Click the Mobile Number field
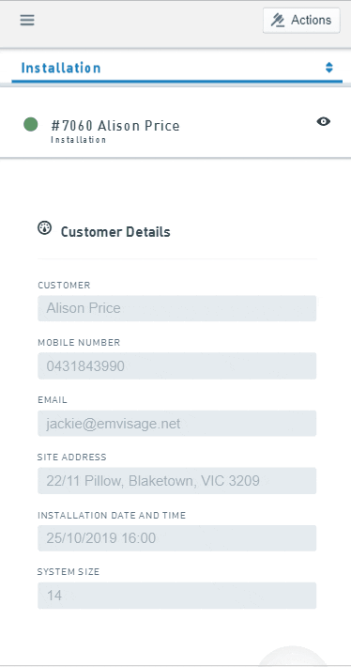Viewport: 351px width, 667px height. click(x=176, y=365)
